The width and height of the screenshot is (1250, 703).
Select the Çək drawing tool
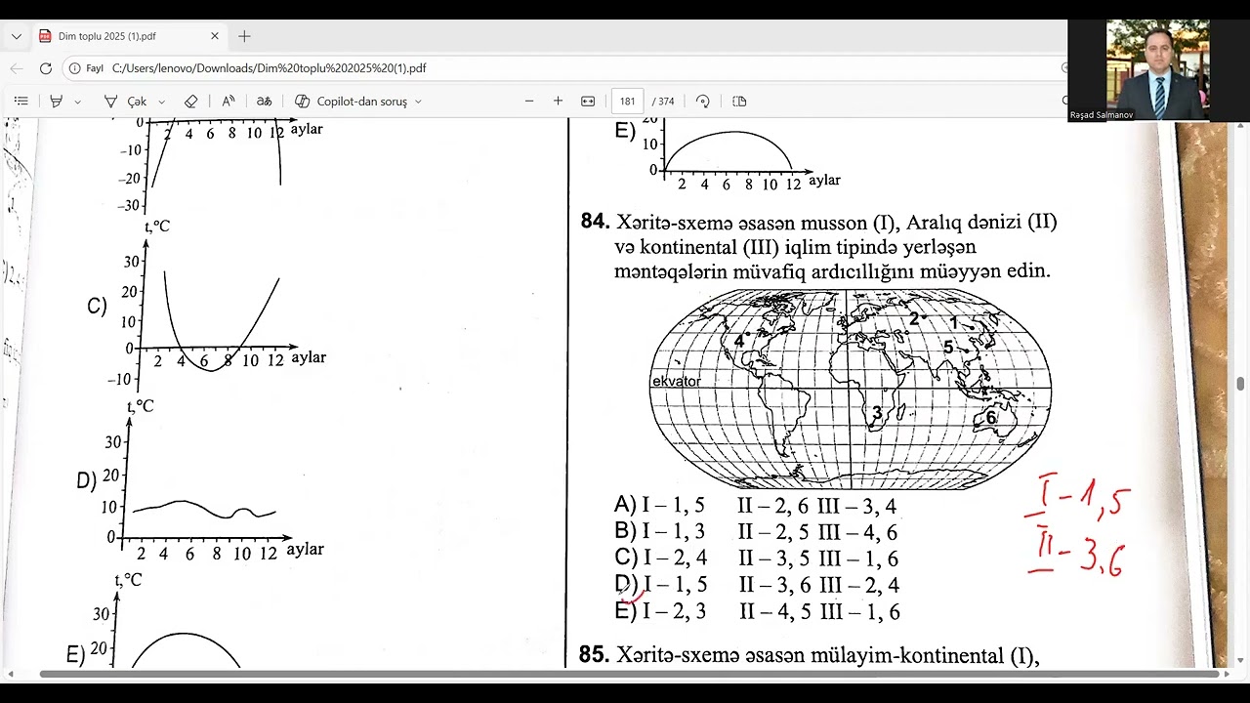tap(126, 101)
